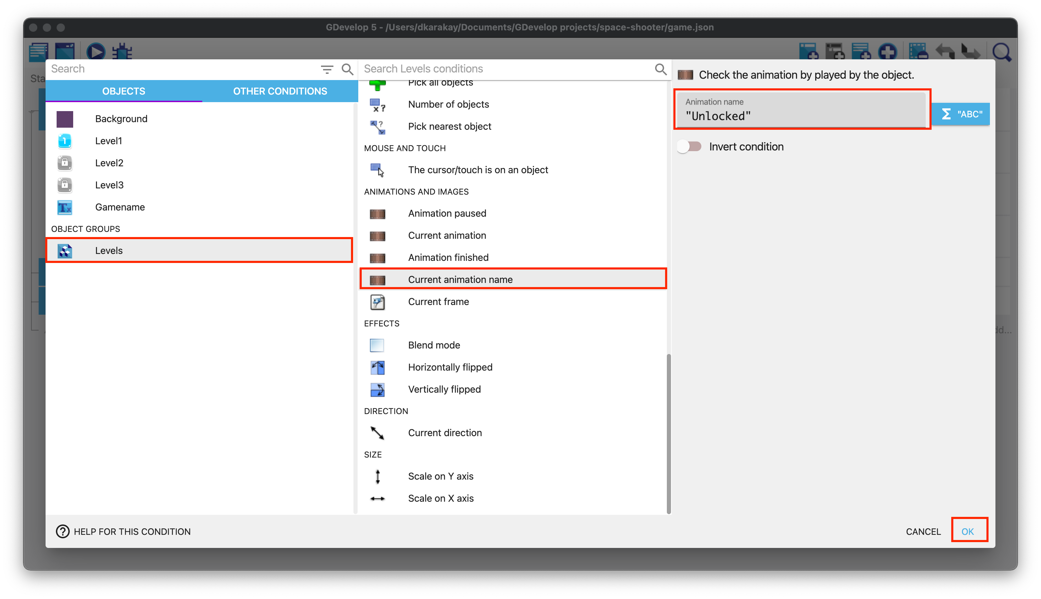The image size is (1041, 599).
Task: Toggle the Invert condition switch
Action: coord(690,146)
